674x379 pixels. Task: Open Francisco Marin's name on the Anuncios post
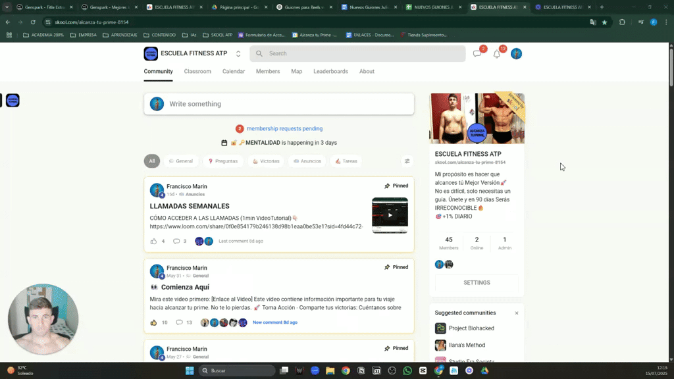point(187,186)
